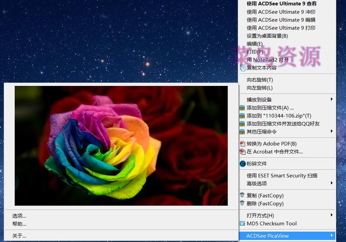Image resolution: width=346 pixels, height=242 pixels.
Task: Select the 打印(P) menu entry
Action: click(255, 52)
